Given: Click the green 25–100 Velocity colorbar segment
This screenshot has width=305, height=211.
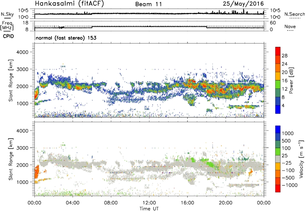Looking at the screenshot, I should pyautogui.click(x=278, y=152).
